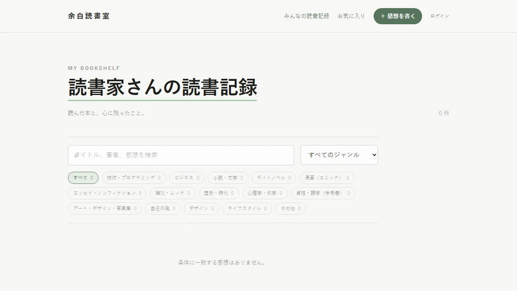The width and height of the screenshot is (517, 291).
Task: Select the エッセイ・ノンフィクション chip
Action: pos(107,193)
